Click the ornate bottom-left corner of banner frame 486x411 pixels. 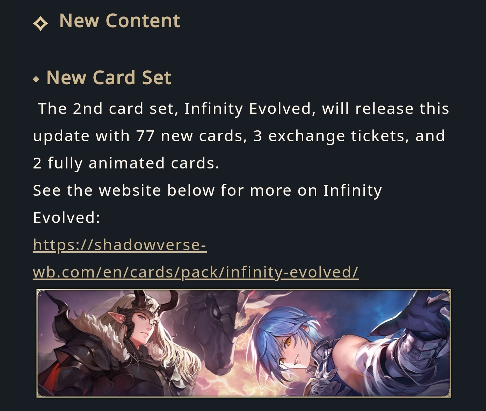[42, 392]
